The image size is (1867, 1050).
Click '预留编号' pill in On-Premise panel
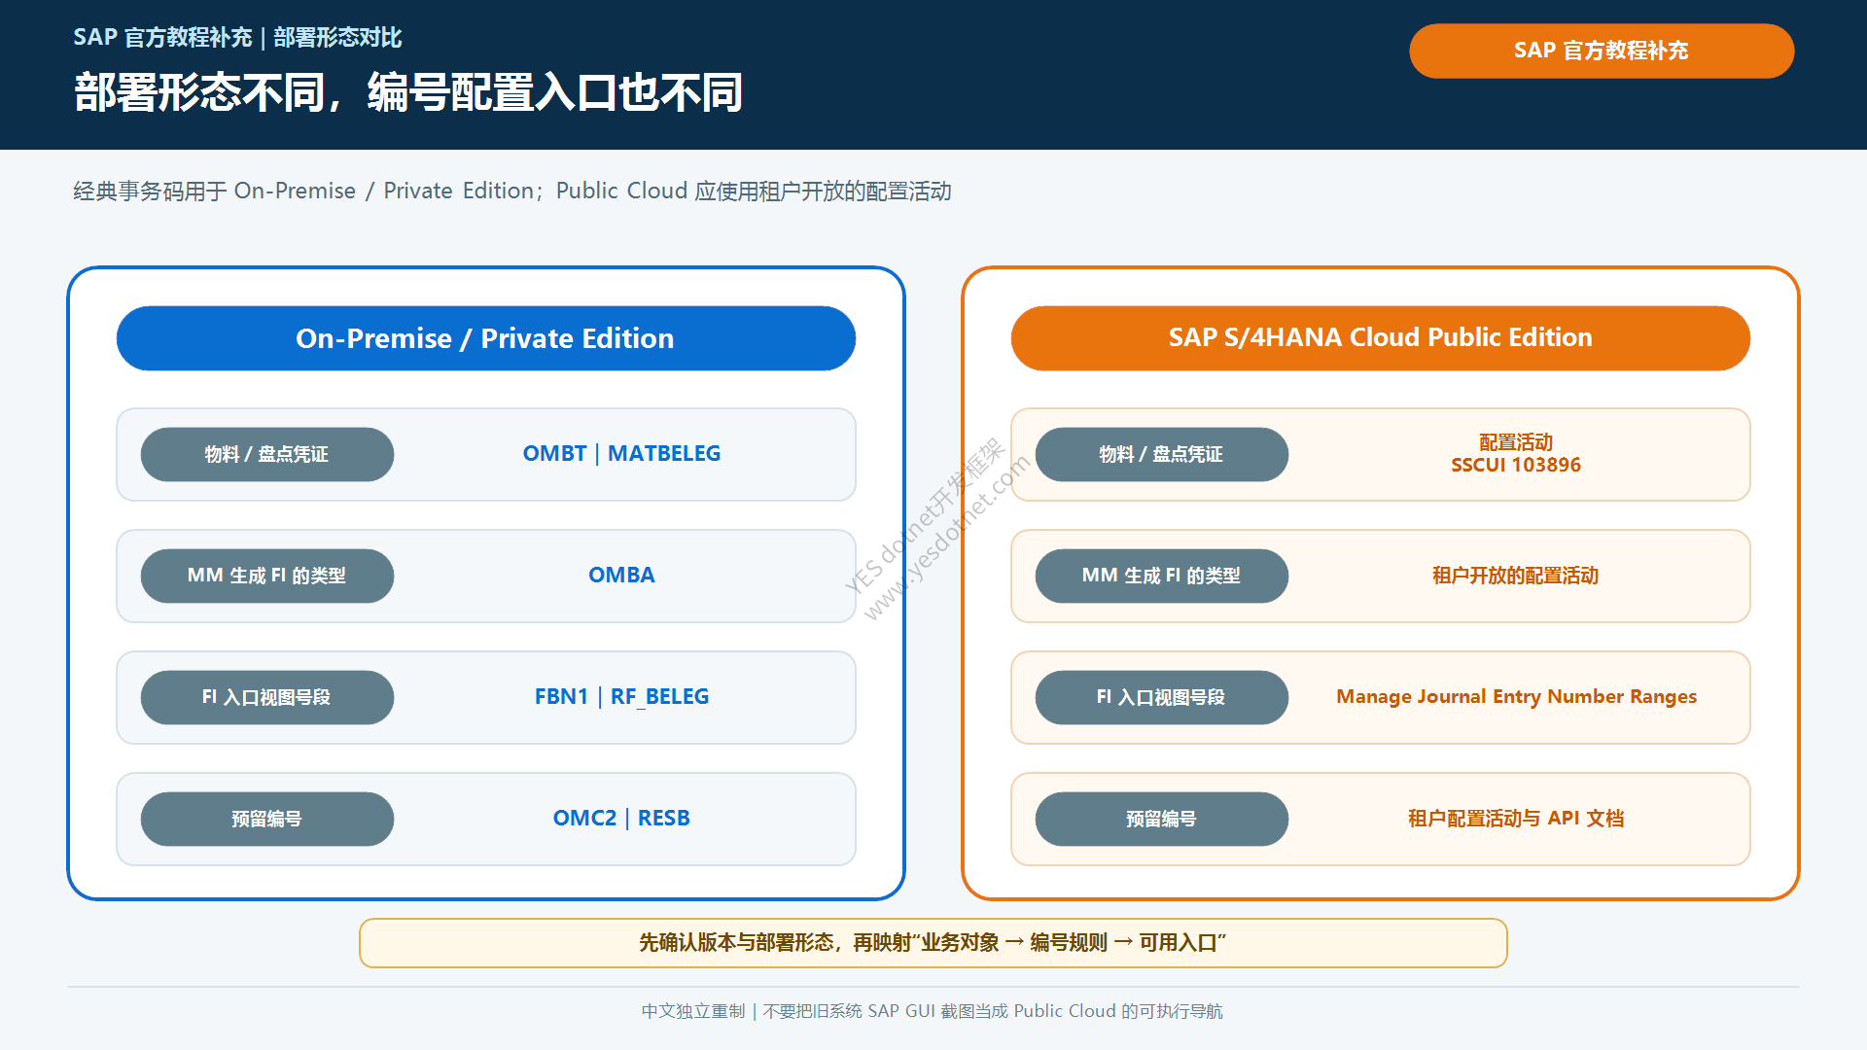click(x=267, y=819)
